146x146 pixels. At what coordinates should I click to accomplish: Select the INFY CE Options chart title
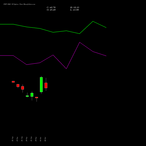click(x=19, y=4)
